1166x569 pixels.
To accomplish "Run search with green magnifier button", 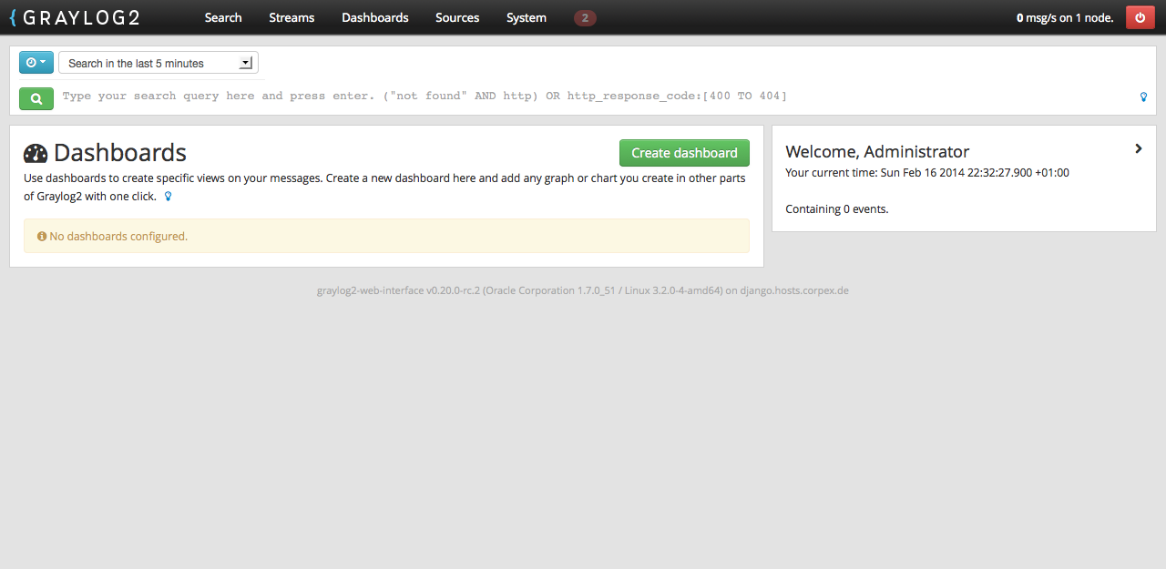I will coord(36,98).
